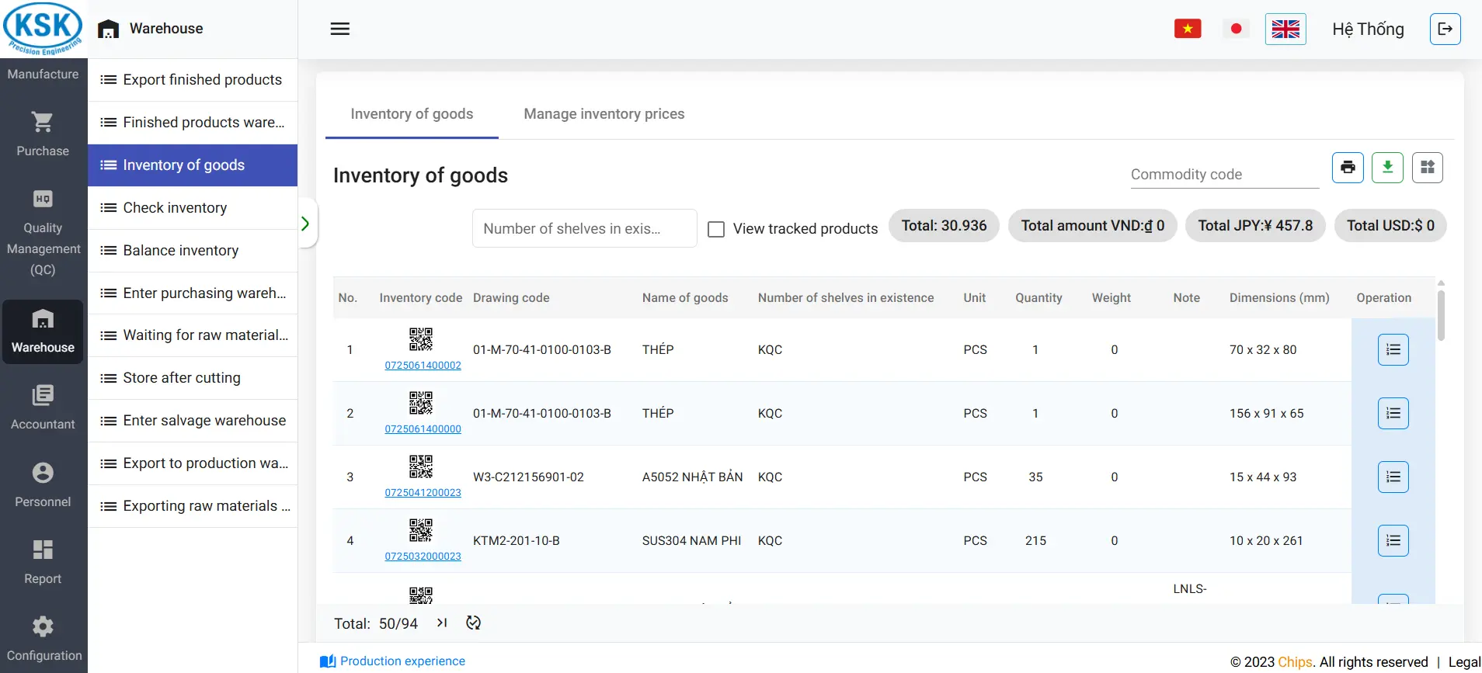Click the print icon button
This screenshot has height=673, width=1482.
(1348, 168)
